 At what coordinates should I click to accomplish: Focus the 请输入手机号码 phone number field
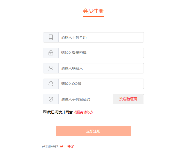tap(101, 37)
